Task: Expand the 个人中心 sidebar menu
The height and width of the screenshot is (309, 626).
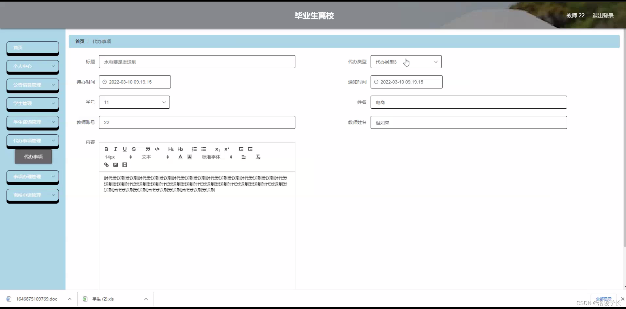Action: (x=33, y=66)
